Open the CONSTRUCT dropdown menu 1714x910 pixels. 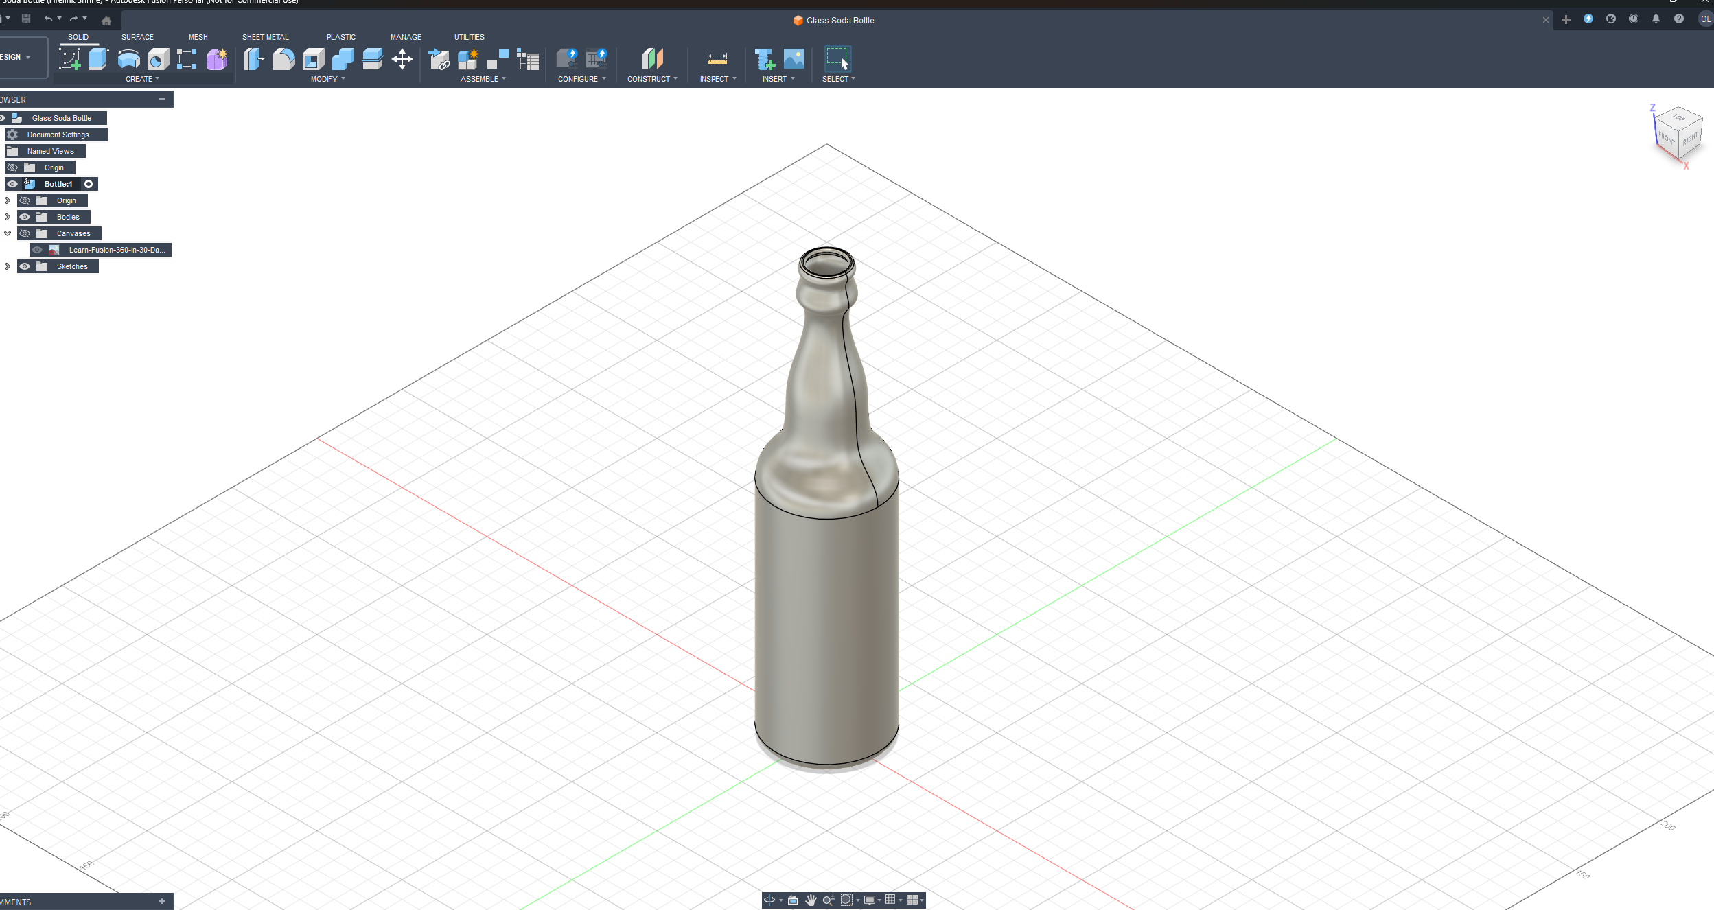coord(652,79)
